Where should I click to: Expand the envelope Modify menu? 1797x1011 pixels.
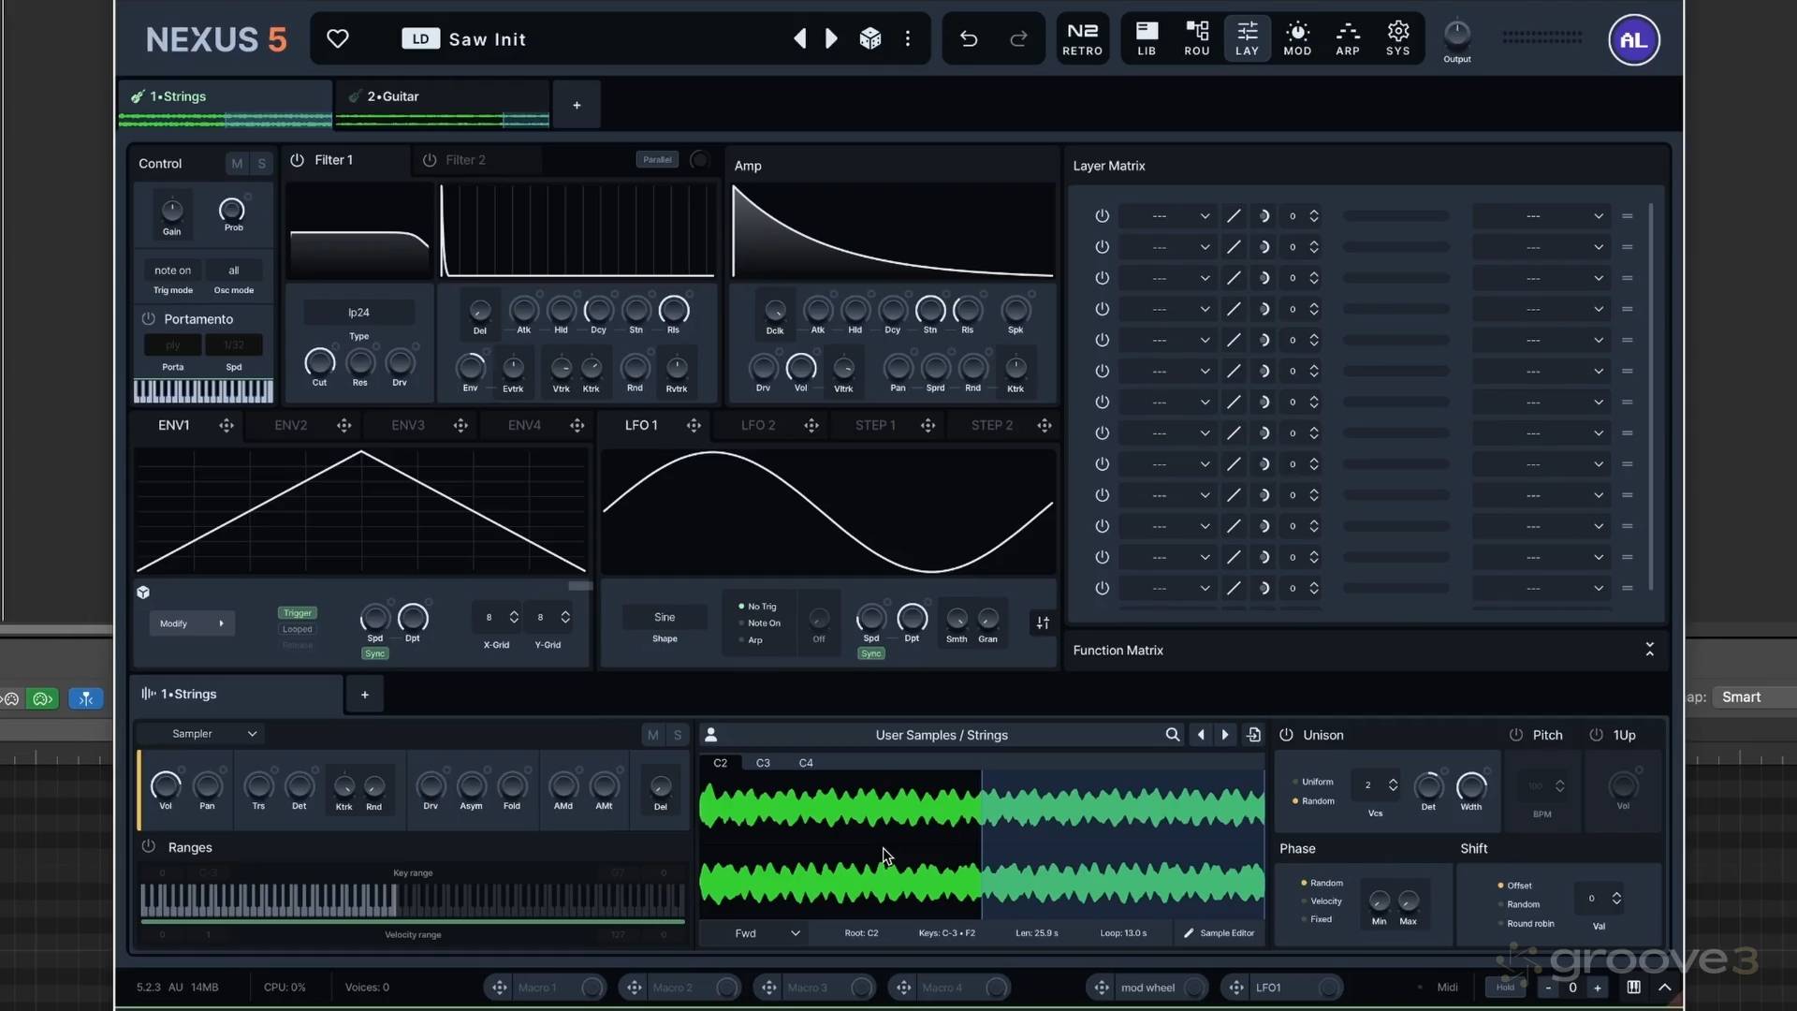pos(191,623)
